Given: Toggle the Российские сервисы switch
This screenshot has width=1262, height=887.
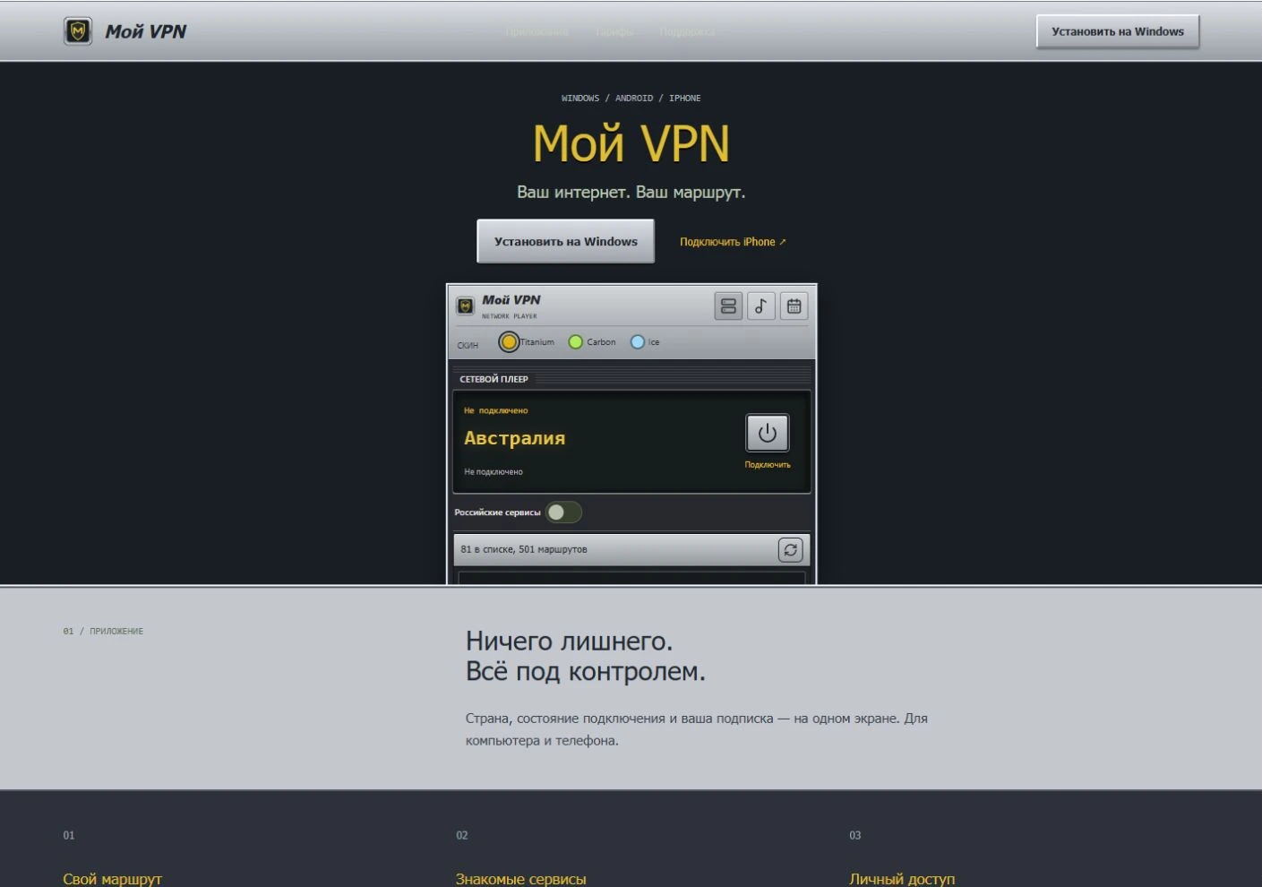Looking at the screenshot, I should [x=564, y=512].
